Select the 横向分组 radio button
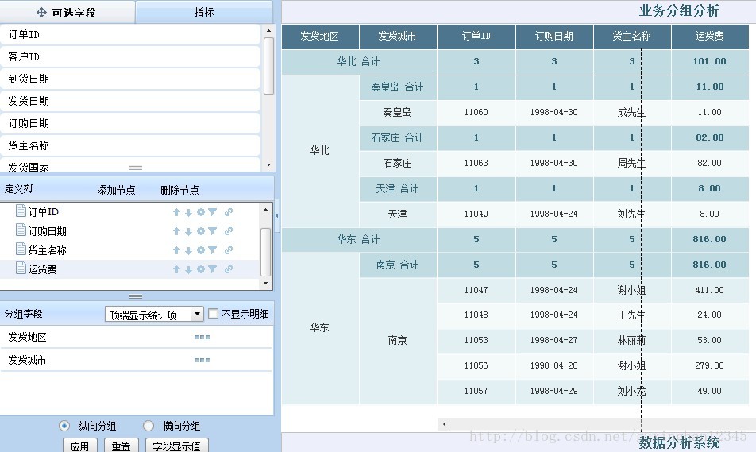Viewport: 756px width, 452px height. [x=148, y=426]
